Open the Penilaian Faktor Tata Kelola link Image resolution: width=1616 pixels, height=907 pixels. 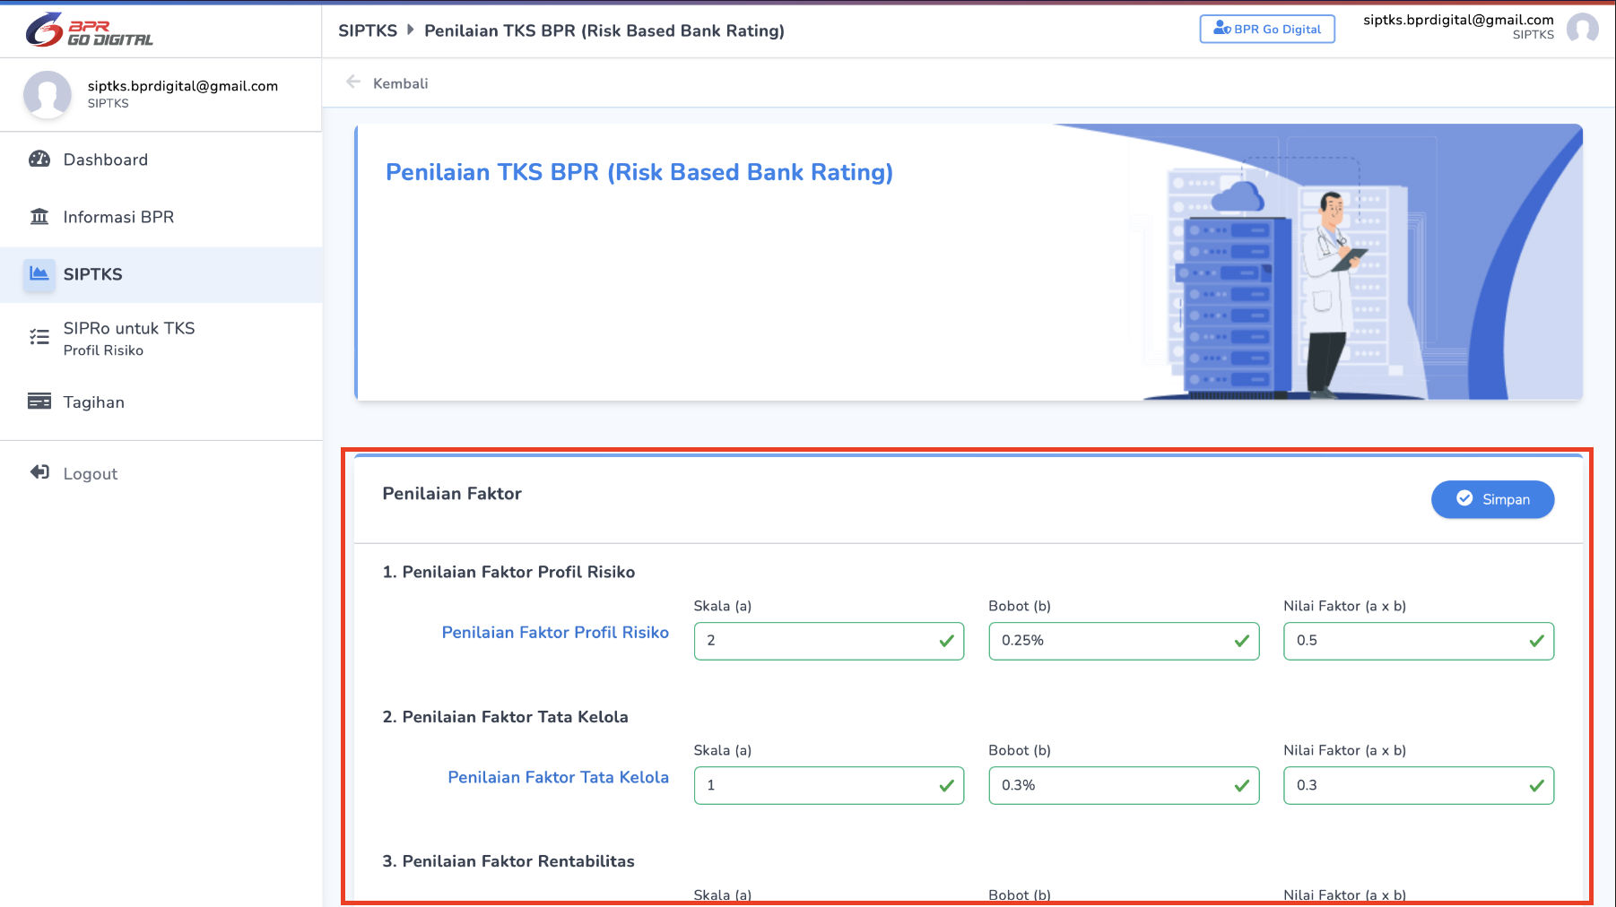pos(558,777)
